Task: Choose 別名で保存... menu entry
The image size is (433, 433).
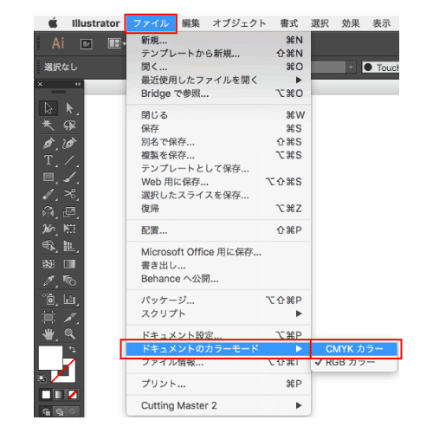Action: (218, 142)
